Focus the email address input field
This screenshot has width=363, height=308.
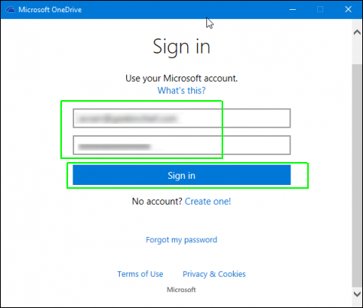click(x=182, y=118)
